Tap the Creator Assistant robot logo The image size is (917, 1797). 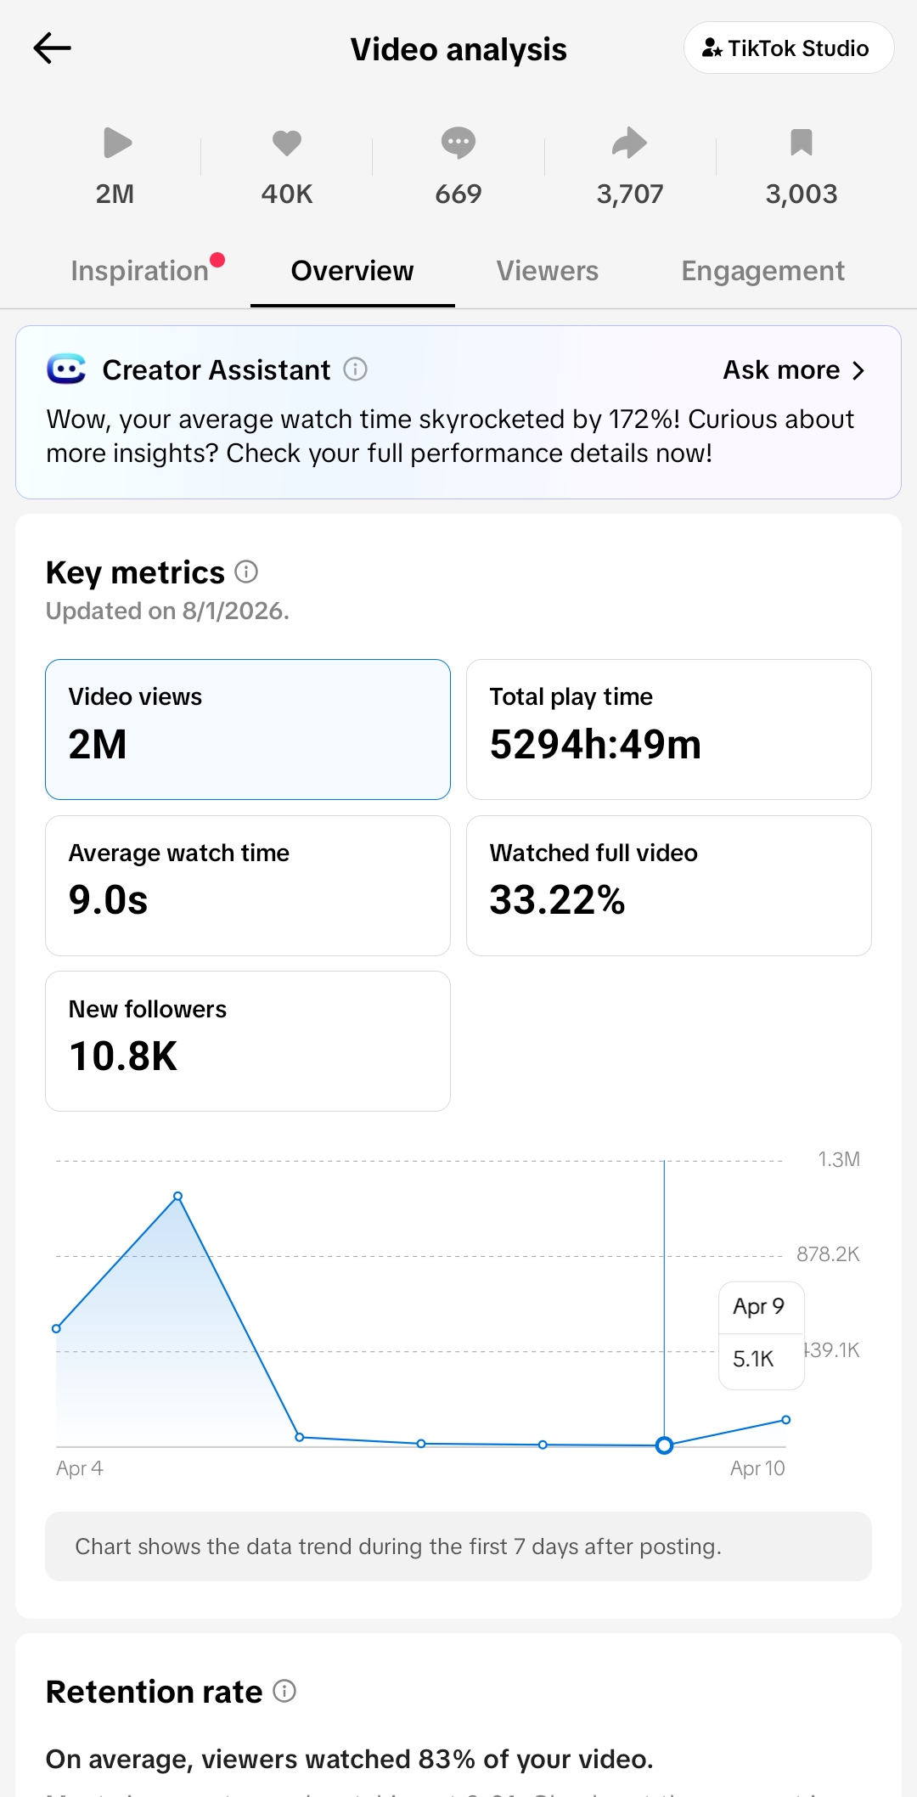(x=66, y=369)
